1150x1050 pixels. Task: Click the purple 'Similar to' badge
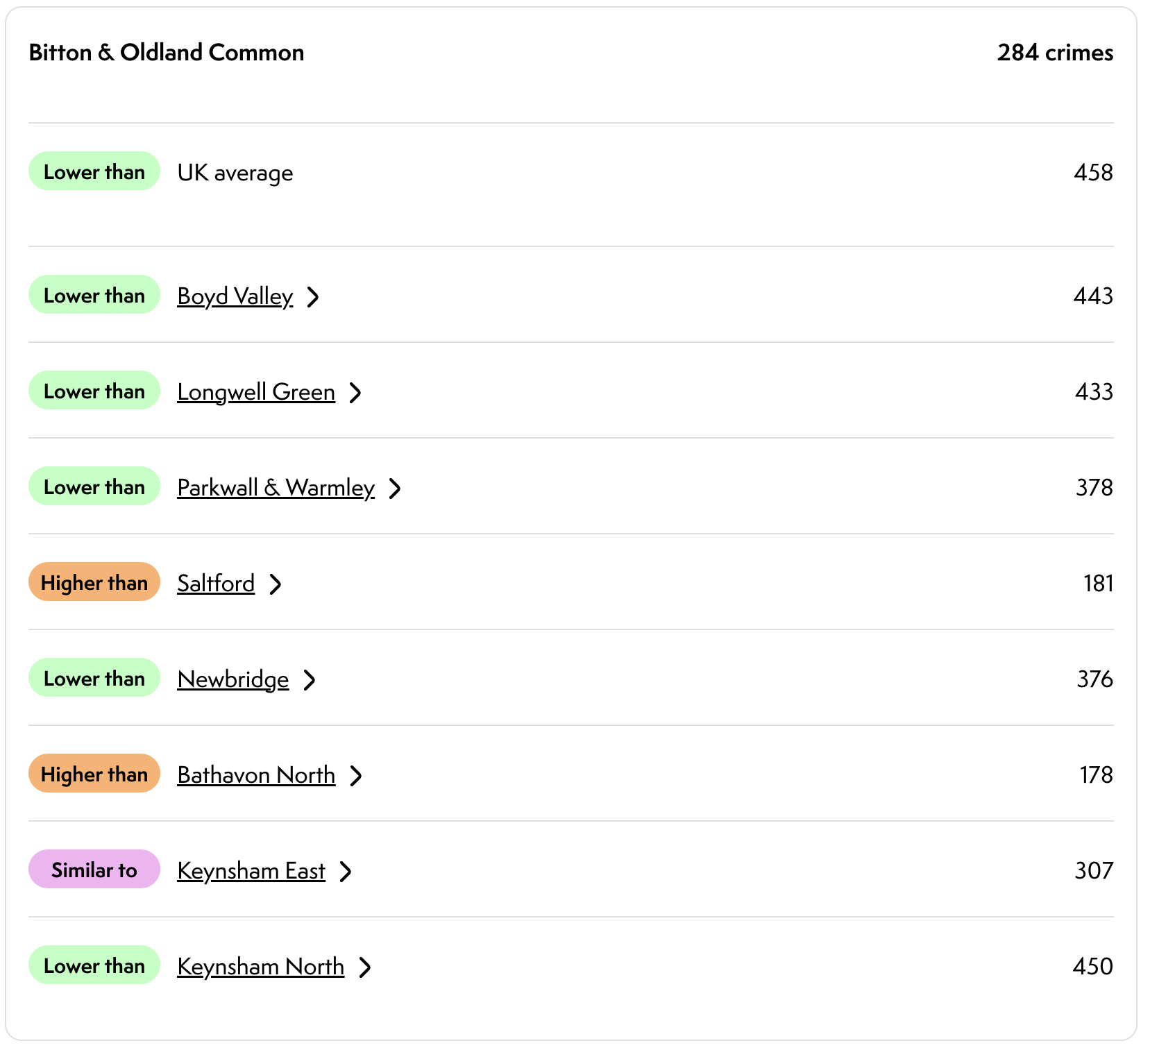click(x=94, y=870)
